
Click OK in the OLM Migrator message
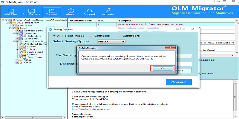pos(163,68)
